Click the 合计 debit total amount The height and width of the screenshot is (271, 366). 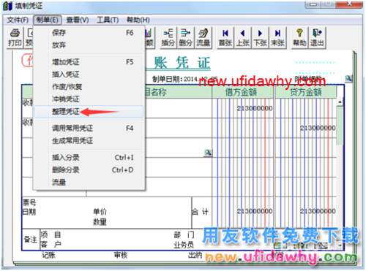click(x=255, y=211)
